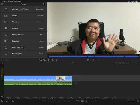Toggle the track header circle control
This screenshot has height=105, width=140.
click(x=2, y=76)
